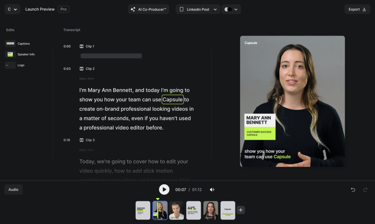The image size is (375, 224).
Task: Click the Export button
Action: point(357,9)
